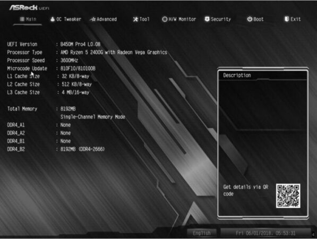This screenshot has height=239, width=317.
Task: Click the '8192MB (DDR4-2666)' value
Action: (82, 149)
